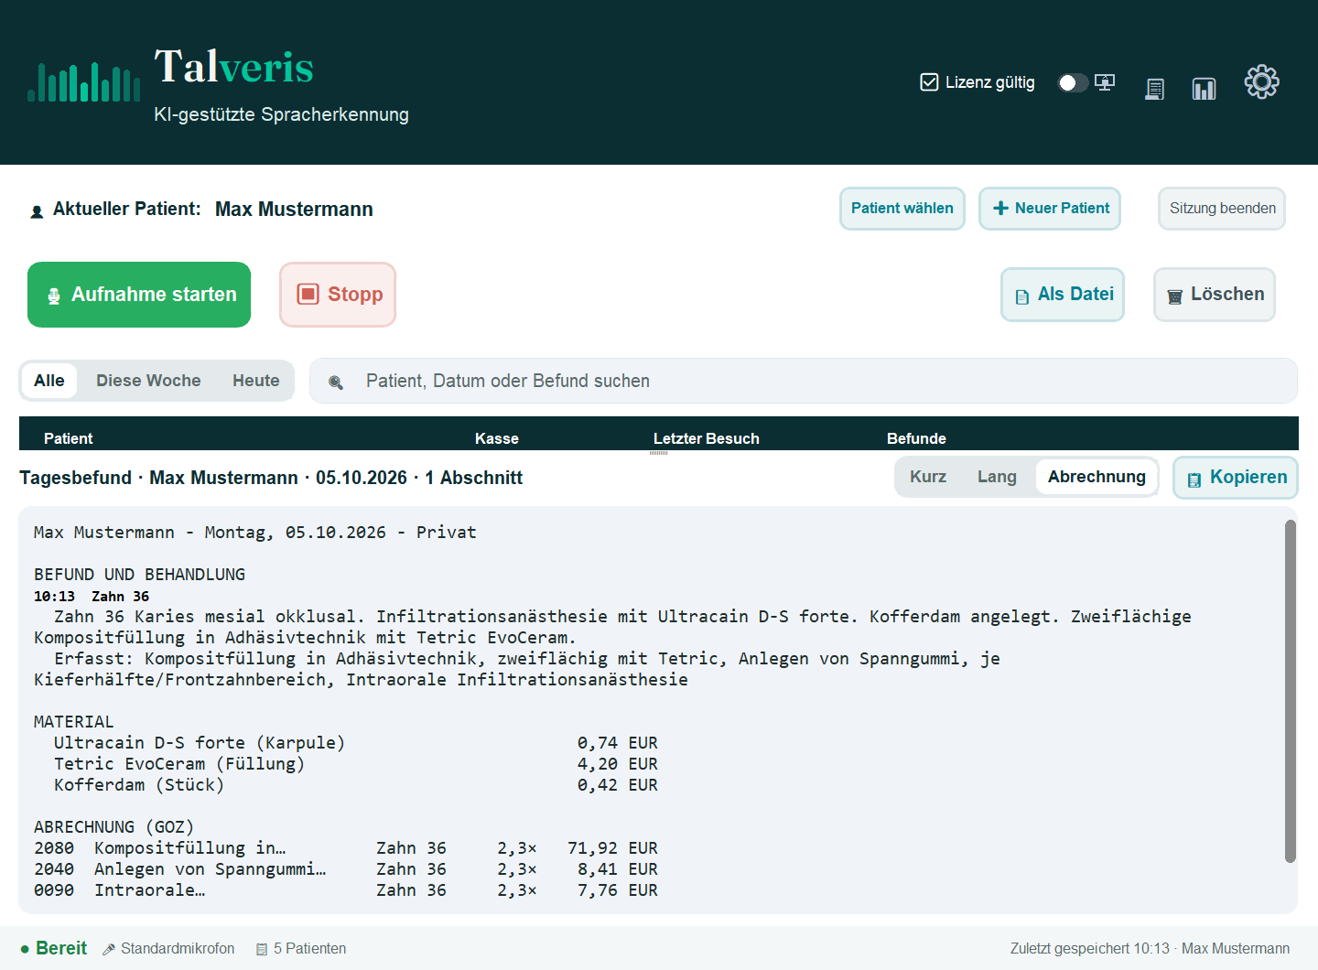Click the green Bereit status indicator
1318x970 pixels.
click(x=54, y=949)
